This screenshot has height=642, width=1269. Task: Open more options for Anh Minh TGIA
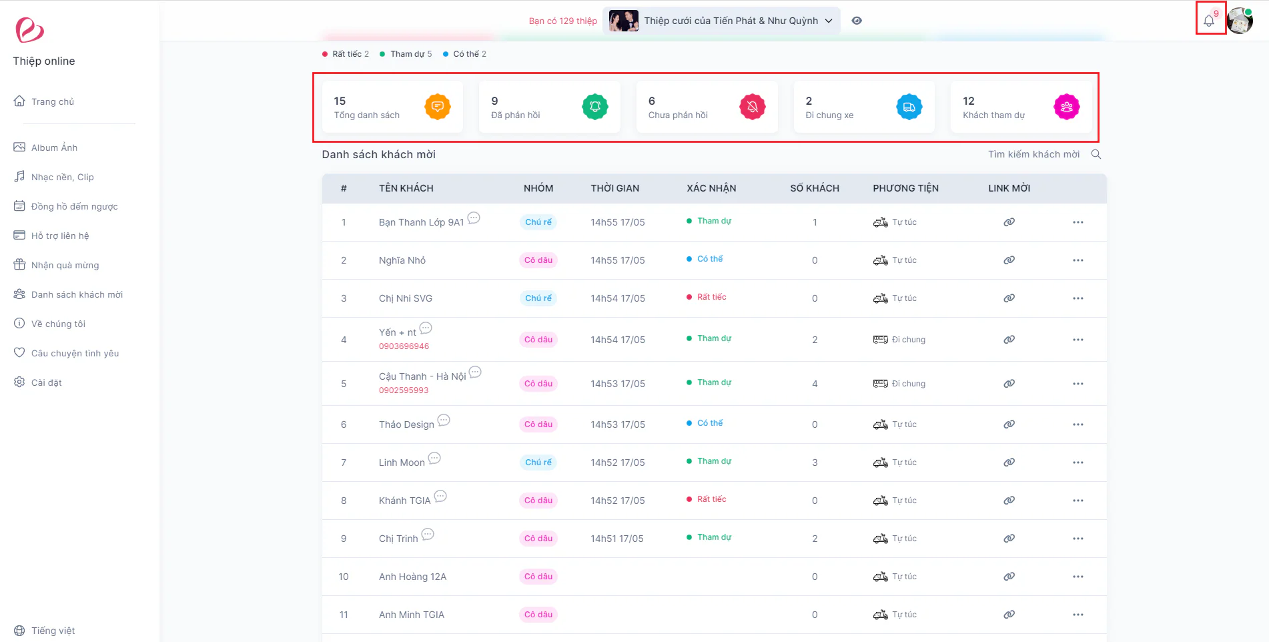pos(1078,615)
